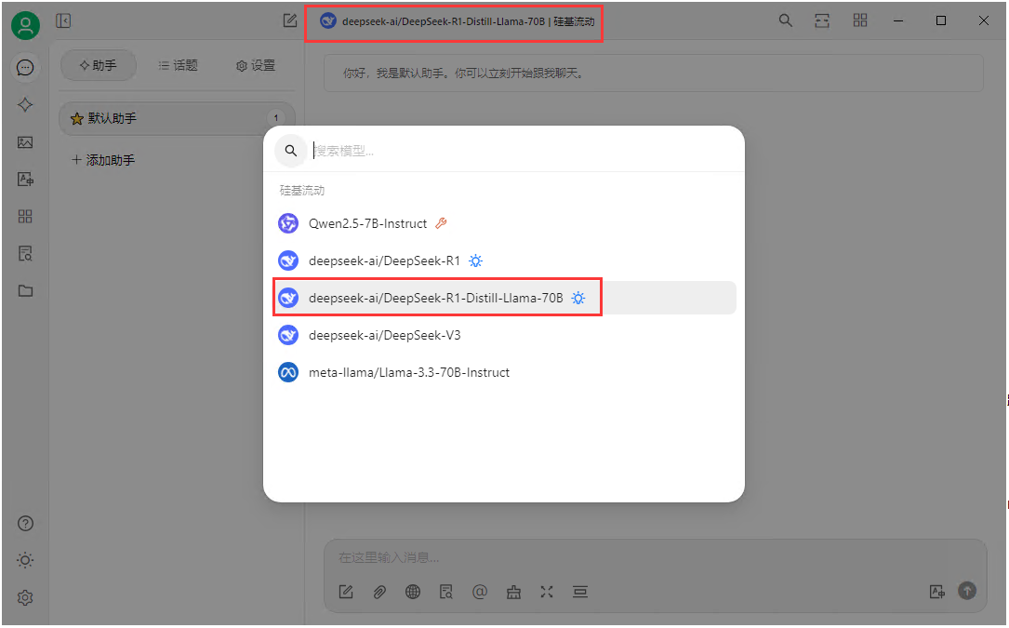Image resolution: width=1009 pixels, height=628 pixels.
Task: Toggle web search globe icon
Action: [x=413, y=592]
